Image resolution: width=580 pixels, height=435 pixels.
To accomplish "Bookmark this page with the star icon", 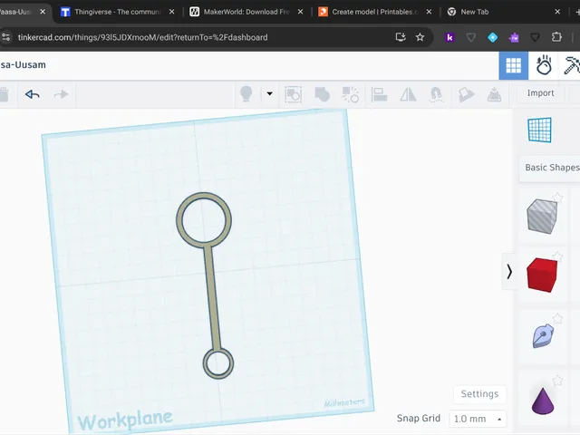I will pyautogui.click(x=420, y=37).
